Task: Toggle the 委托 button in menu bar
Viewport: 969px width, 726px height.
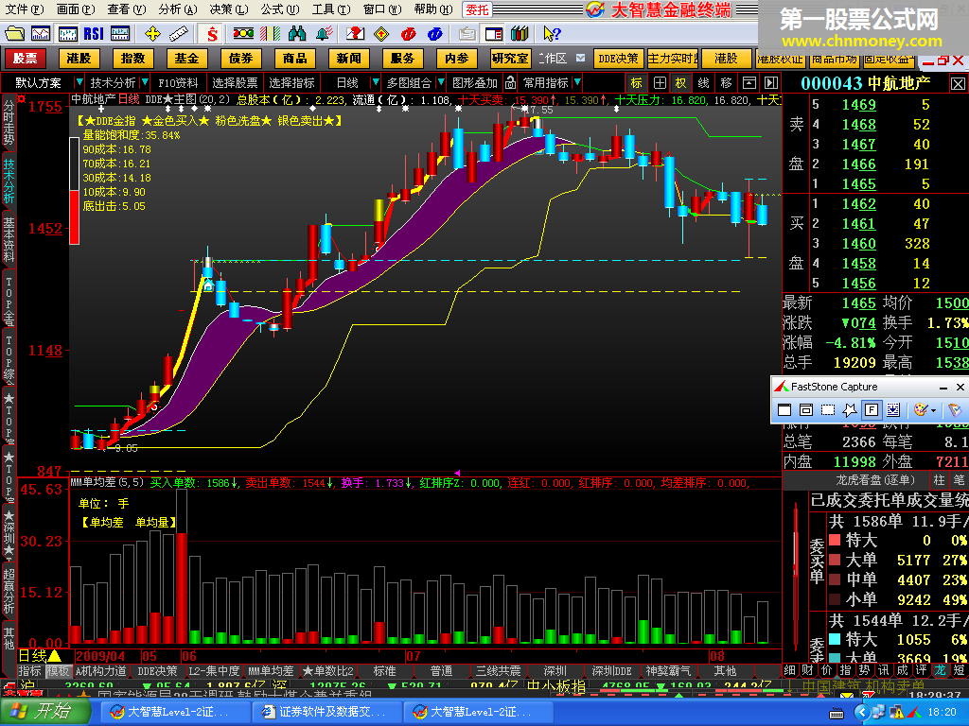Action: point(477,9)
